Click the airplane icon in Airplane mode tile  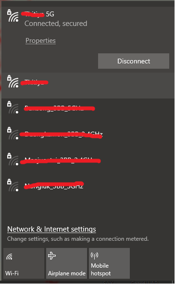tap(52, 256)
